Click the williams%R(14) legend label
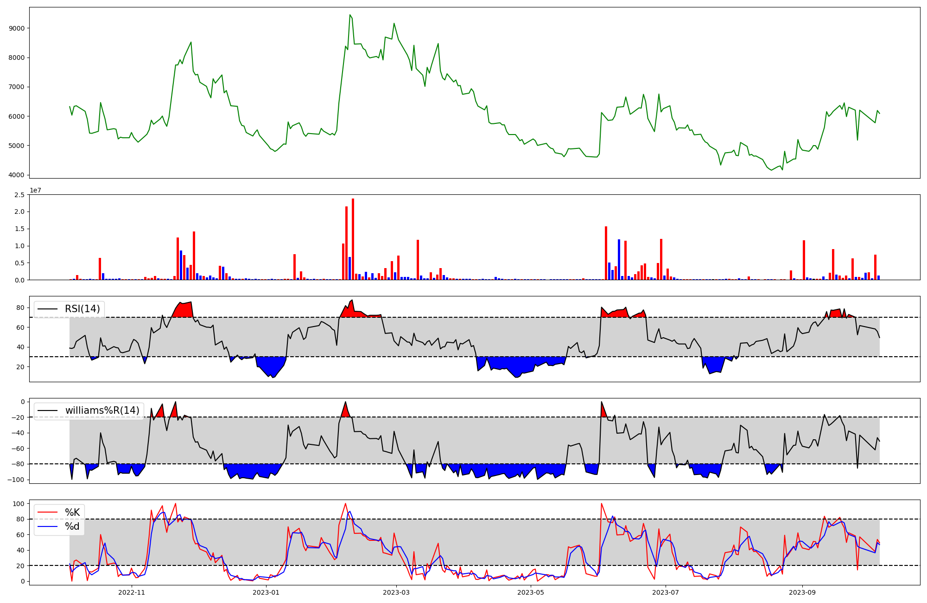 [102, 411]
